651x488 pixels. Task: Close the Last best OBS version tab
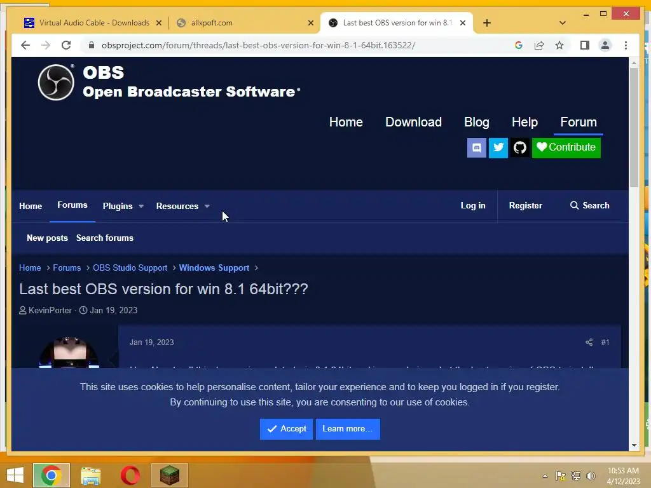[463, 24]
